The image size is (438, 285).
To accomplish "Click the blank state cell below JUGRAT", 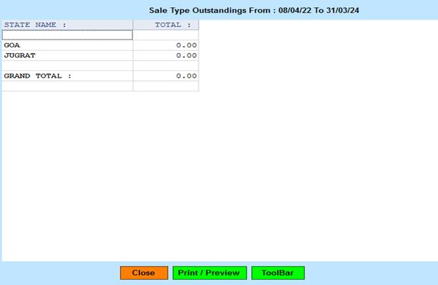I will (67, 66).
